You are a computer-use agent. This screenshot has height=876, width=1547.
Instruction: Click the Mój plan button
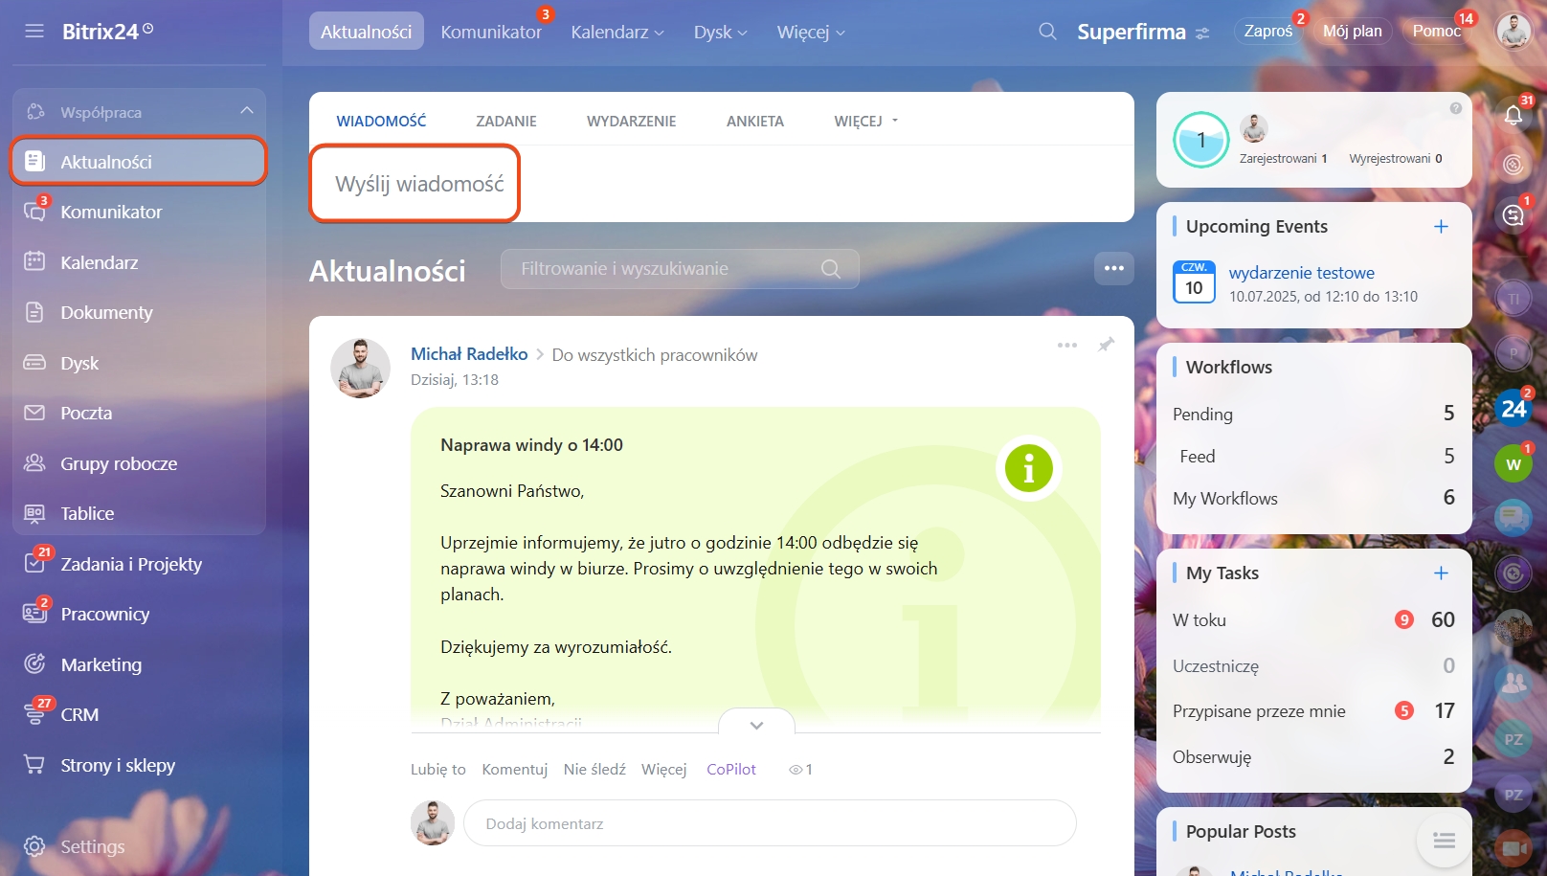tap(1353, 31)
